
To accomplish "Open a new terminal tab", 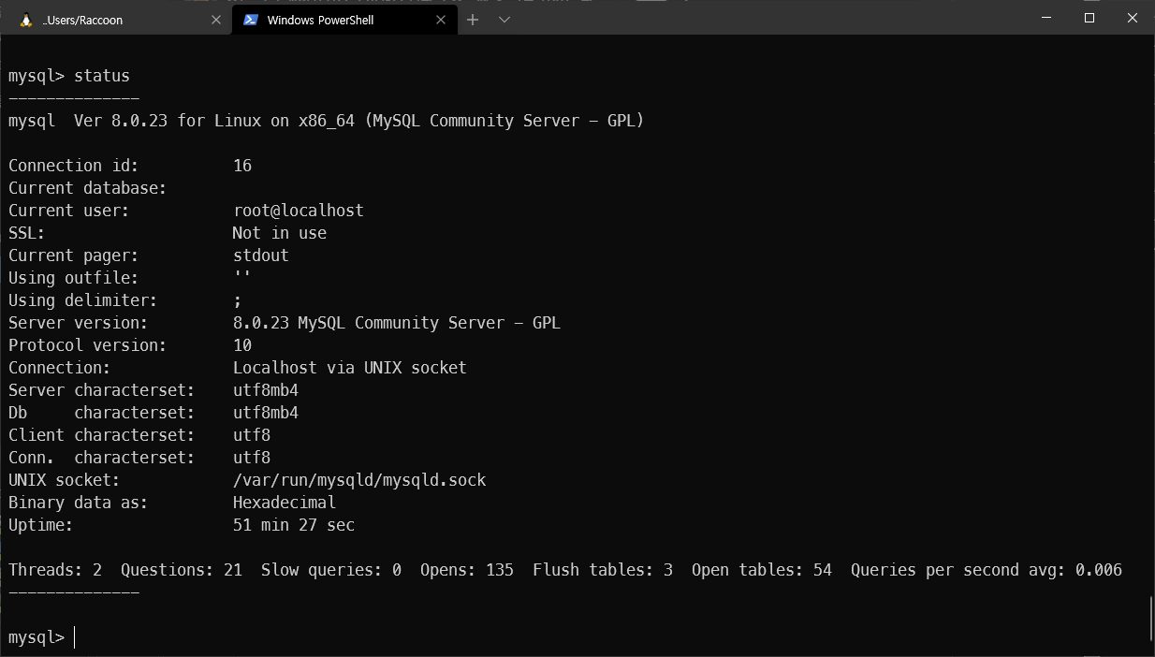I will 473,20.
